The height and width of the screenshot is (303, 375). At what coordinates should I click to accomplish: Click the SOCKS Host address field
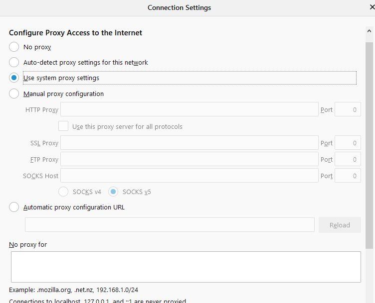[189, 176]
